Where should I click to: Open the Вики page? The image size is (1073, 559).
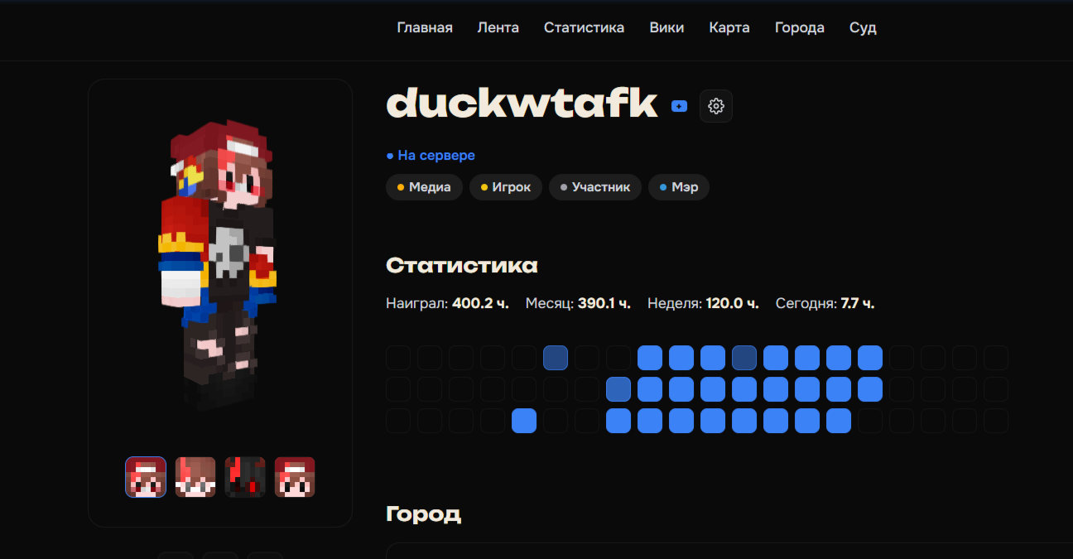(667, 27)
